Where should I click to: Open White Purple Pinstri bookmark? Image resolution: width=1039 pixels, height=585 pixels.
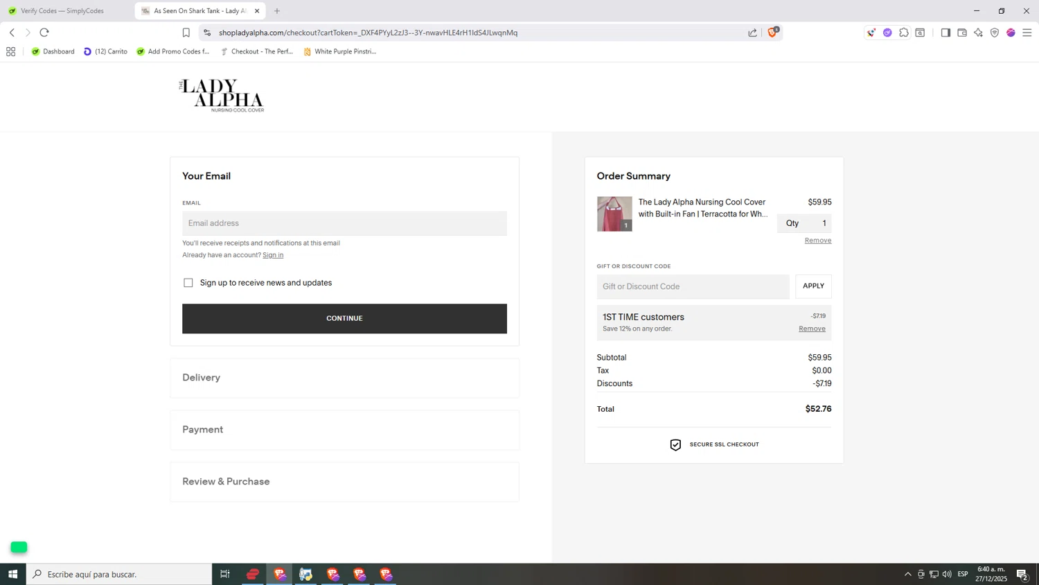pos(340,51)
